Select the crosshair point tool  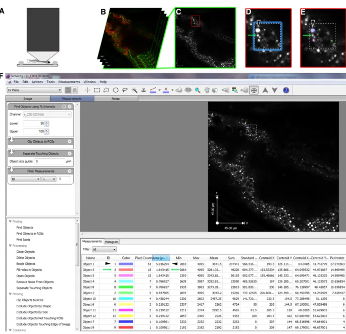point(87,90)
